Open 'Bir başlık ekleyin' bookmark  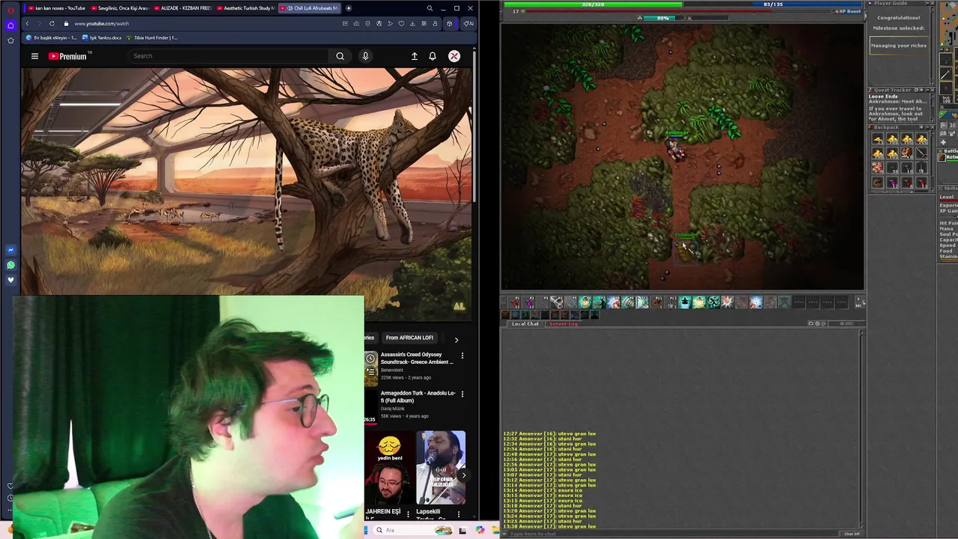tap(51, 37)
